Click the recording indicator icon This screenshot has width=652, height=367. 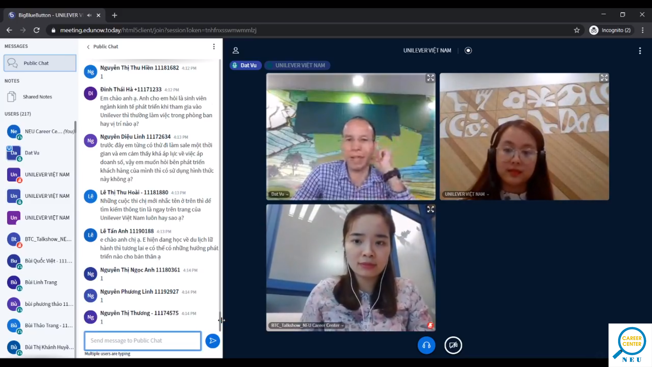tap(468, 51)
